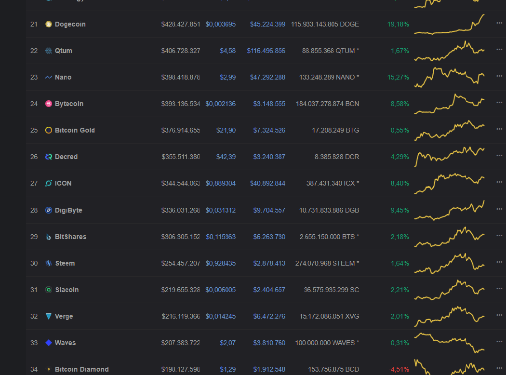Open the more options menu for Siacoin
Screen dimensions: 506x375
(x=499, y=289)
